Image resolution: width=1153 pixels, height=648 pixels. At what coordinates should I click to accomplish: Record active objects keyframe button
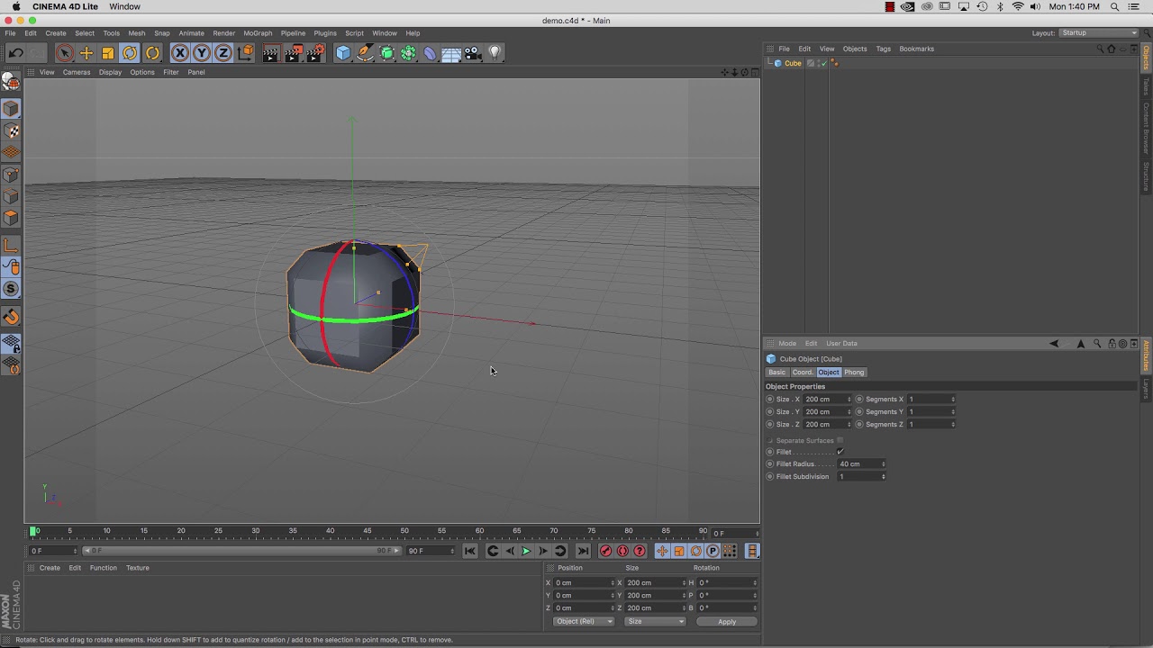point(606,551)
